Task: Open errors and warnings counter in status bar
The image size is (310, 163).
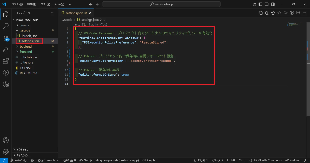Action: tap(70, 160)
